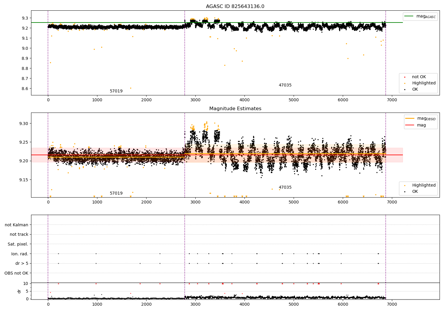Click the 47035 label in middle plot

285,187
